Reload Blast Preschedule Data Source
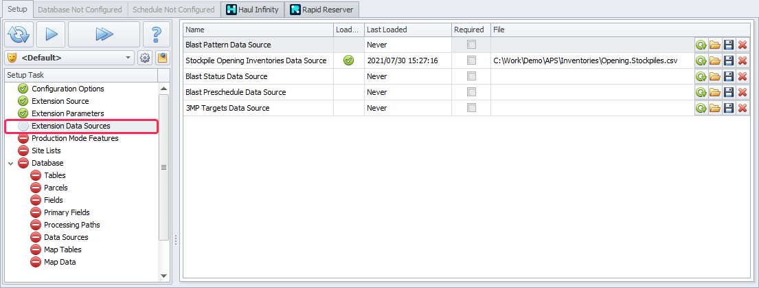This screenshot has width=759, height=288. 701,93
